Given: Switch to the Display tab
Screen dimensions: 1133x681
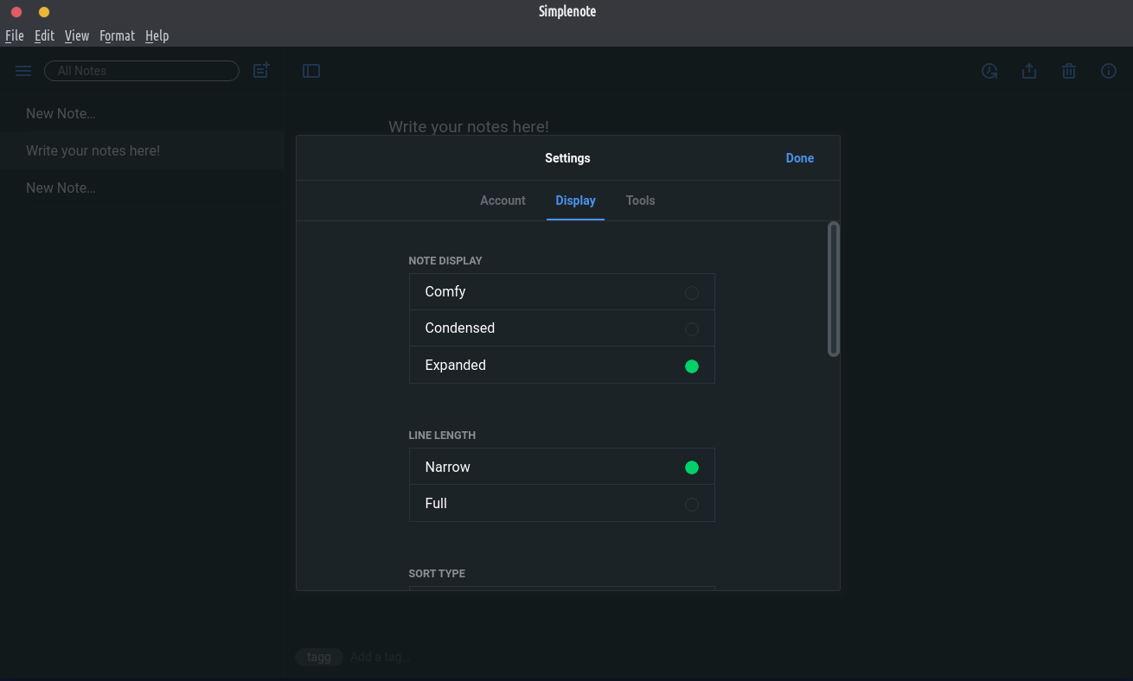Looking at the screenshot, I should 575,200.
